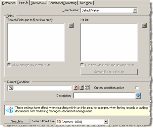Viewport: 153px width, 128px height.
Task: Open the Hit list edit icon
Action: pos(144,26)
